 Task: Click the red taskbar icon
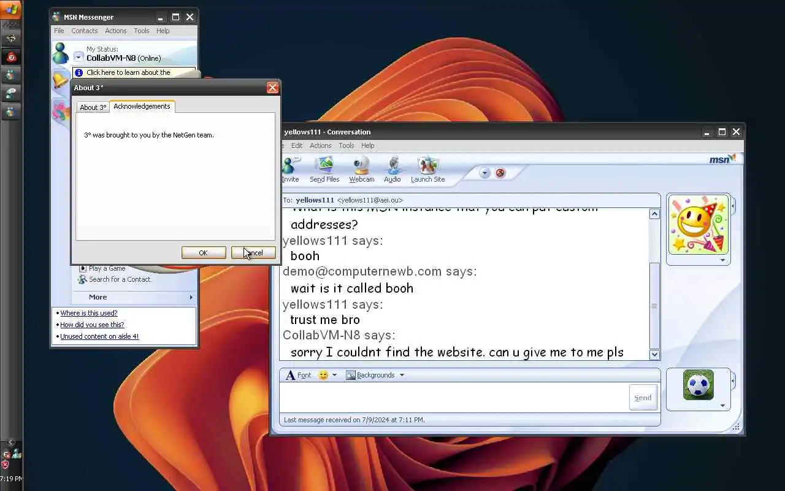click(11, 57)
